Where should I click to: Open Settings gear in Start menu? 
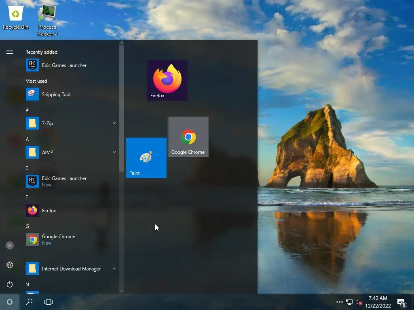[10, 265]
